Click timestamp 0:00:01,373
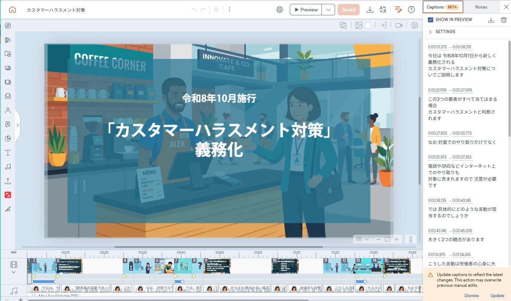 click(x=437, y=47)
